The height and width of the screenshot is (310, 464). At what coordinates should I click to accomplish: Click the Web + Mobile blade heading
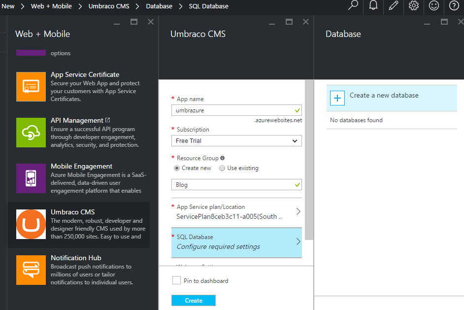43,34
